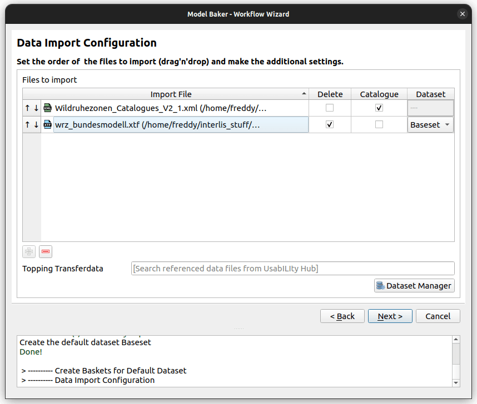
Task: Click the database icon on Dataset Manager button
Action: 380,285
